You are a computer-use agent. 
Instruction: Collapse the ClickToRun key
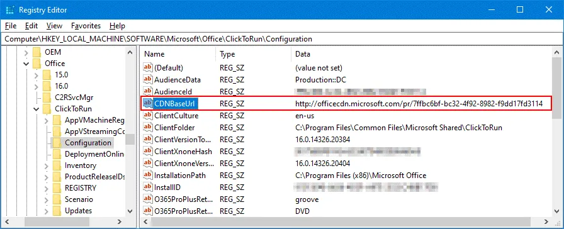pos(36,109)
